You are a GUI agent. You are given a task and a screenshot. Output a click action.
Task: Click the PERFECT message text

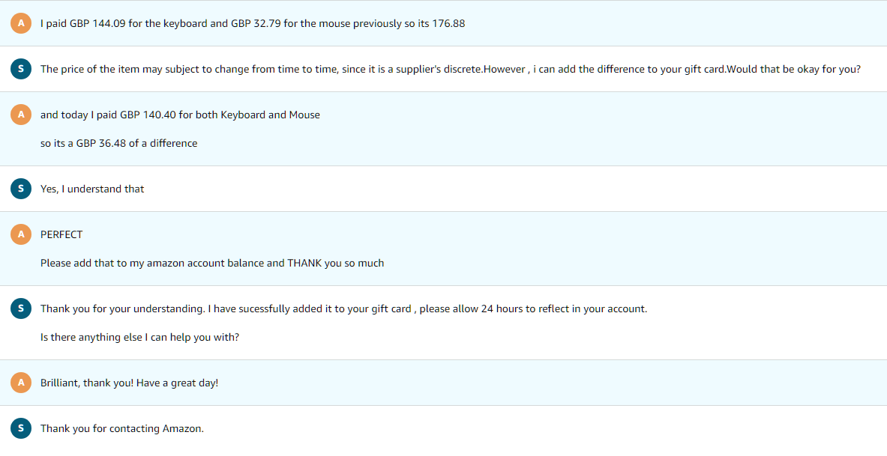pyautogui.click(x=61, y=234)
